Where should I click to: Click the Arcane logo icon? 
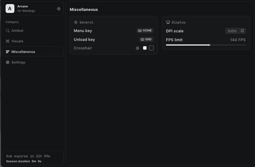10,9
